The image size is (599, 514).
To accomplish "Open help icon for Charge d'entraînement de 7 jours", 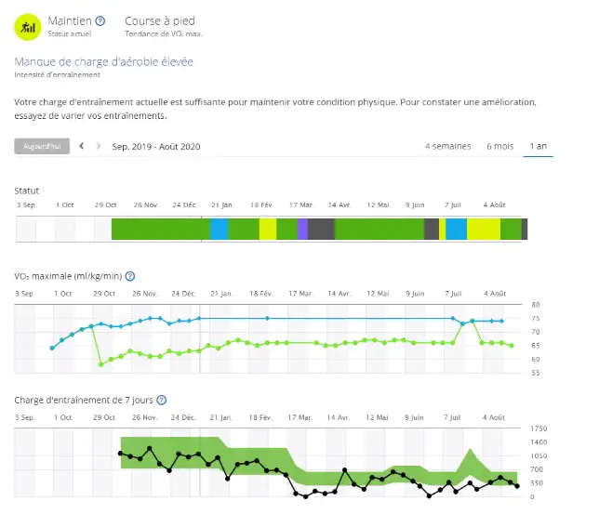I will tap(162, 401).
